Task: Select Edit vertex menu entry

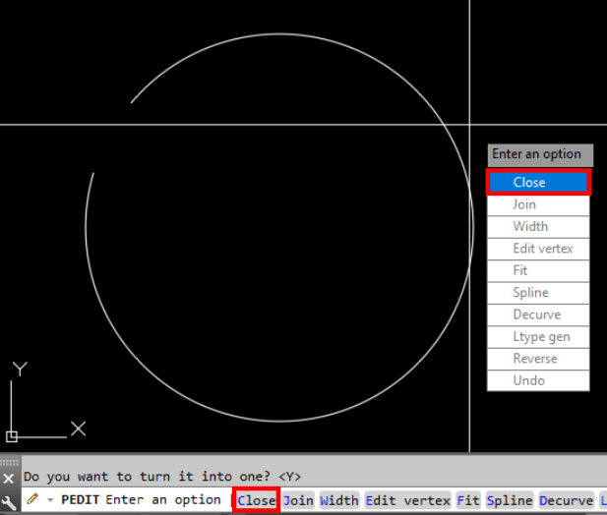Action: [x=538, y=249]
